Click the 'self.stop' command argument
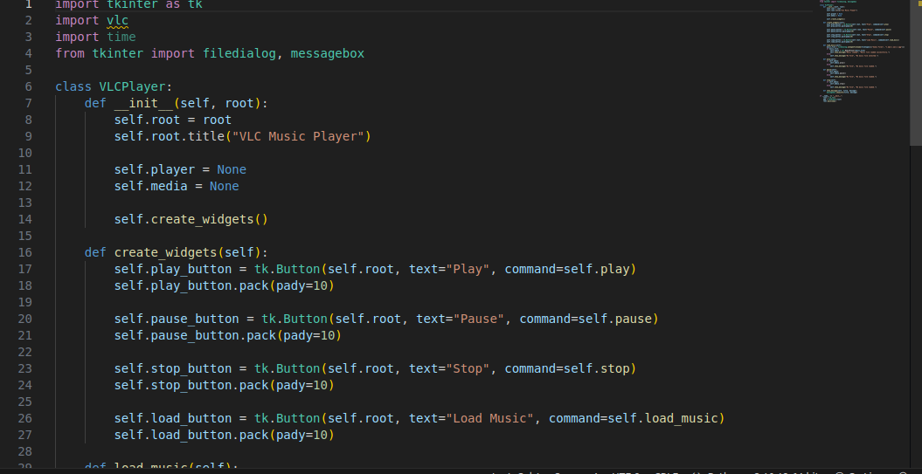This screenshot has height=474, width=922. 597,368
